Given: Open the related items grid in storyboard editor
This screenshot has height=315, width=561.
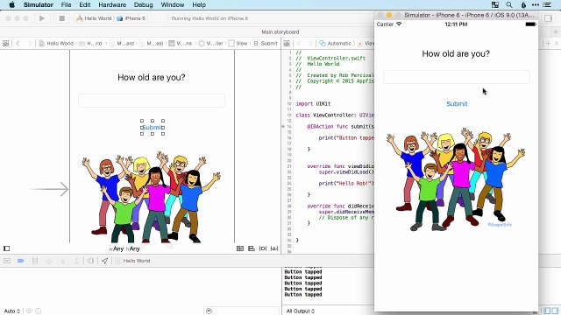Looking at the screenshot, I should (6, 43).
